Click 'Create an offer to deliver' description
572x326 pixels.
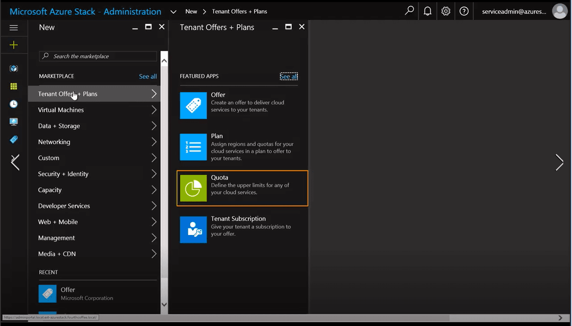248,106
